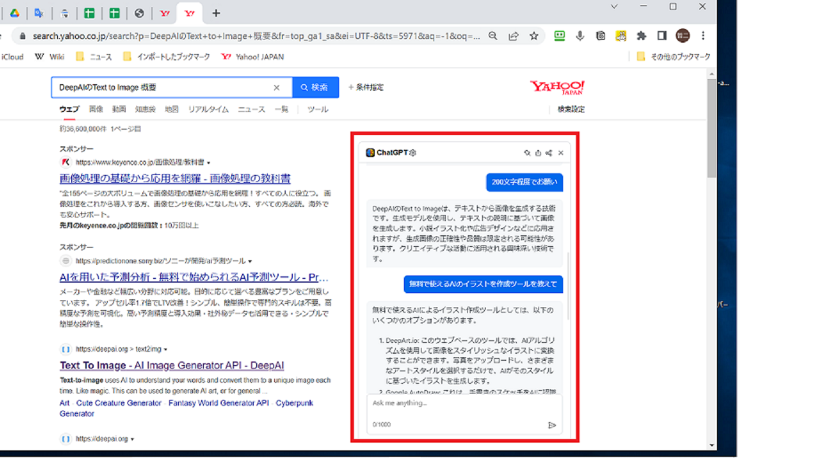Select the リアルタイム search tab

208,110
